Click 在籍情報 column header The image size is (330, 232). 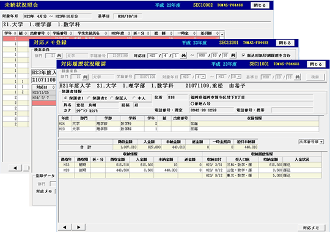[254, 118]
